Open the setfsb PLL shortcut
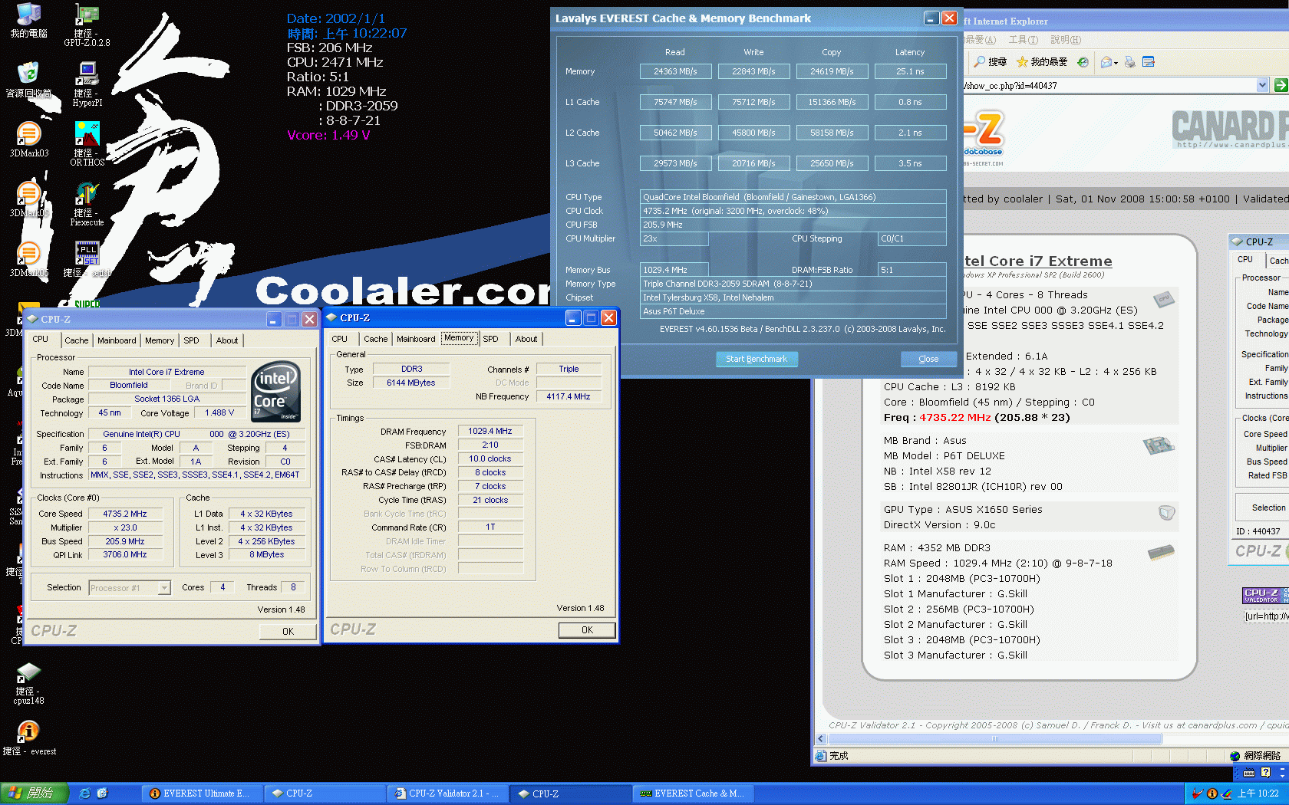The image size is (1289, 805). point(87,259)
